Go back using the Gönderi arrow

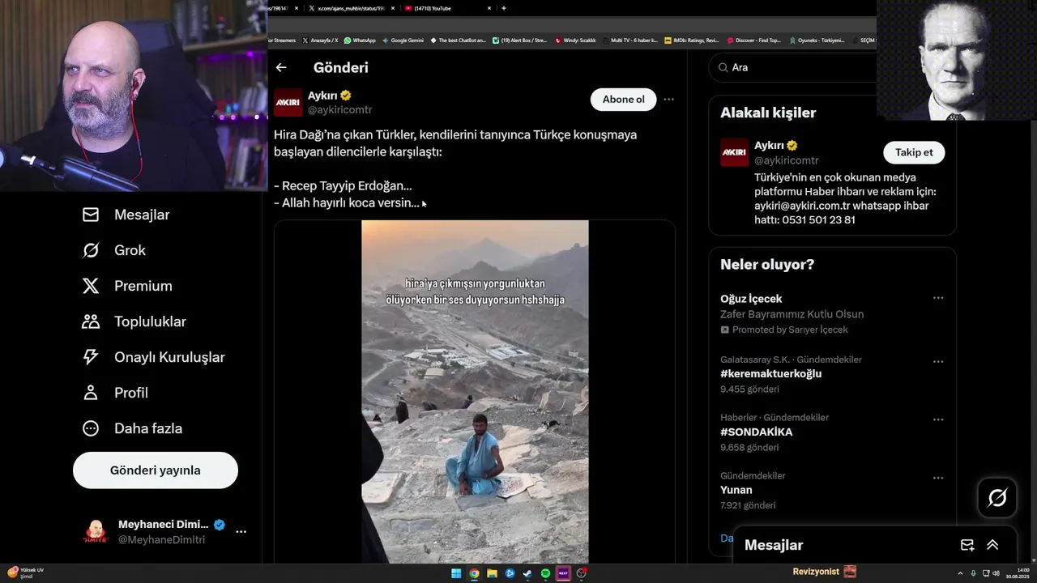281,68
